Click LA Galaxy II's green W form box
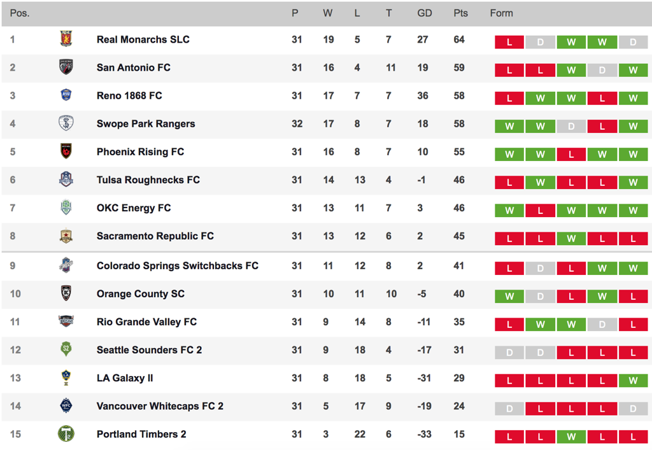The image size is (652, 450). click(x=633, y=381)
